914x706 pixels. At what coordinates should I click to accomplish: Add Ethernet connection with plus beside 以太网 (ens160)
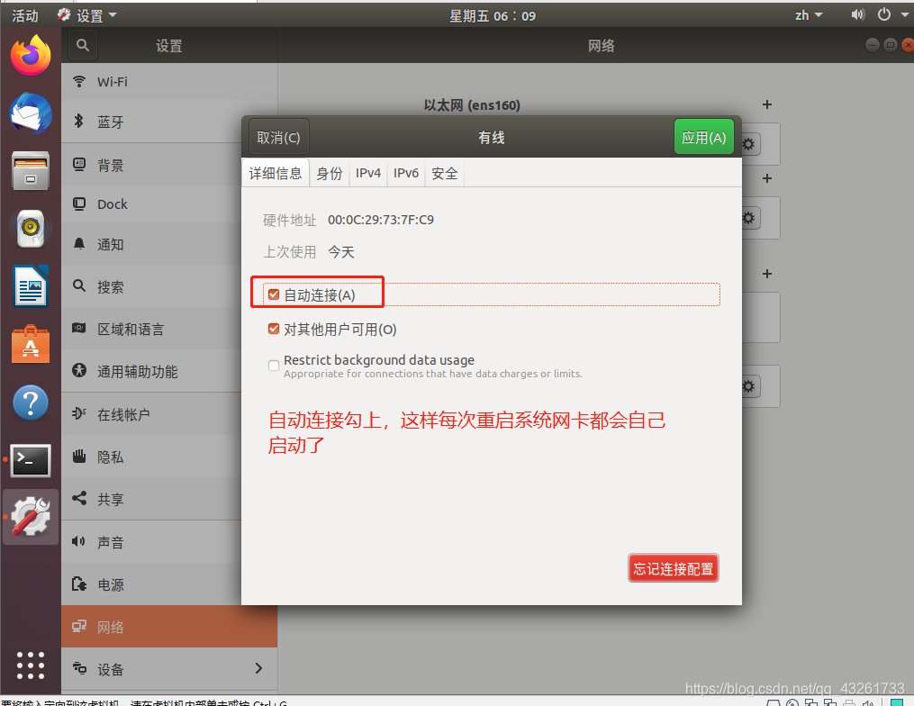(767, 104)
